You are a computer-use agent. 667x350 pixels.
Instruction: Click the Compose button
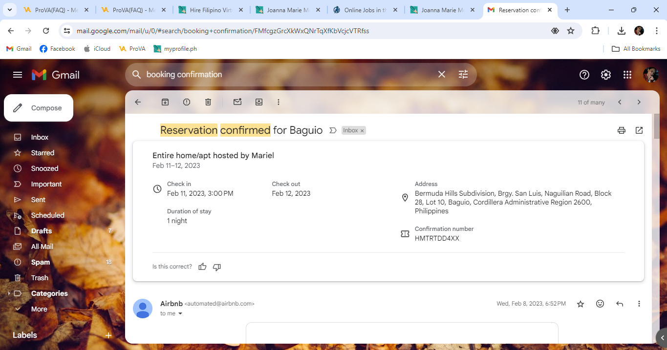[x=39, y=108]
